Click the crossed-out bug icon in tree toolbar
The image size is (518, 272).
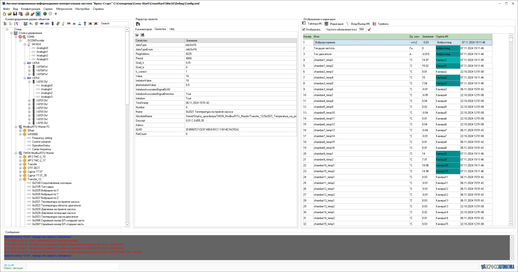pos(96,24)
